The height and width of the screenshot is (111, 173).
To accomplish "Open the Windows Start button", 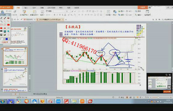I will (x=3, y=101).
